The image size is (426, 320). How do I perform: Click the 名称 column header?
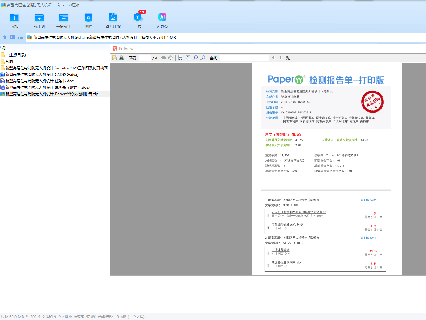(3, 48)
